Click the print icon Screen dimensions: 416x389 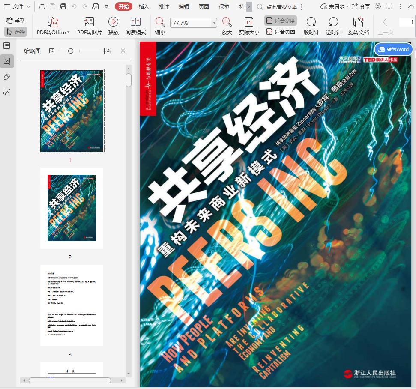63,6
